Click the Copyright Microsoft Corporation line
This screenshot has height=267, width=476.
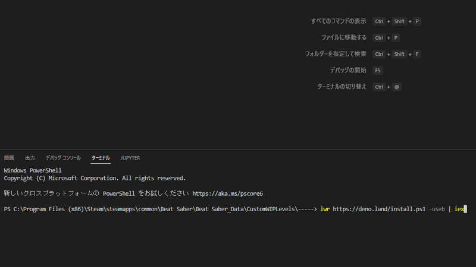pos(95,178)
